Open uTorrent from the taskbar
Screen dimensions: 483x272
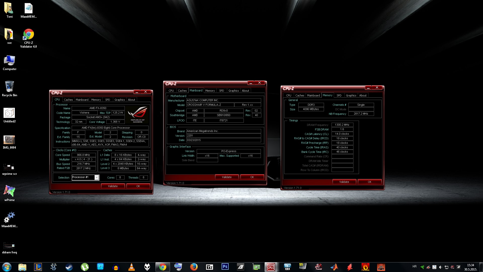pos(85,267)
